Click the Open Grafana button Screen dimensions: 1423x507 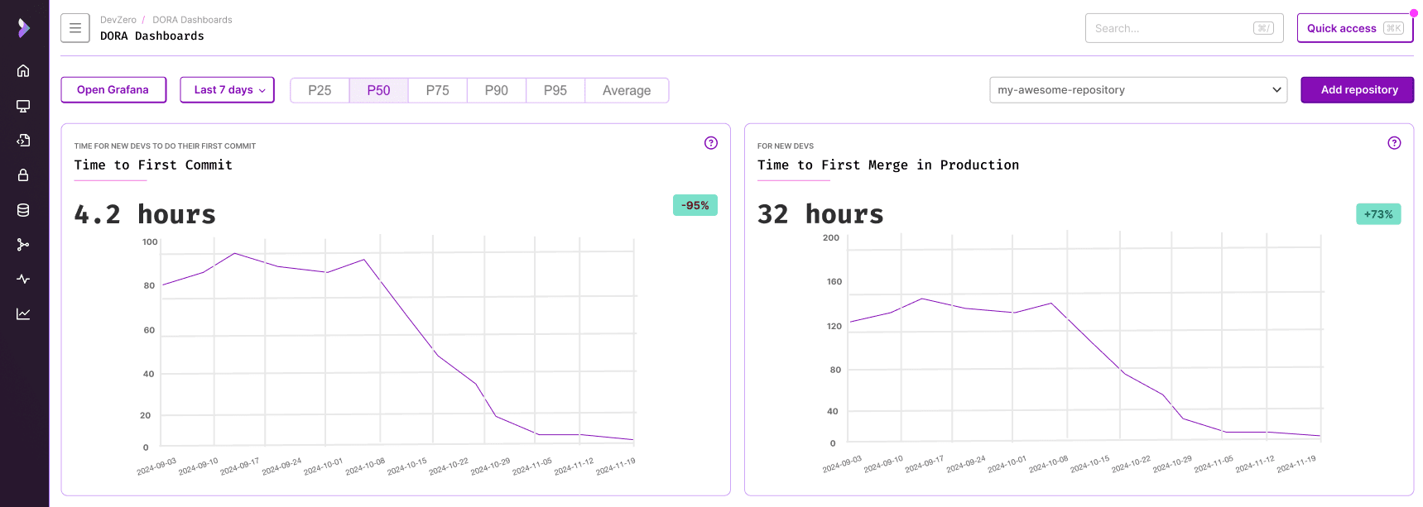113,90
